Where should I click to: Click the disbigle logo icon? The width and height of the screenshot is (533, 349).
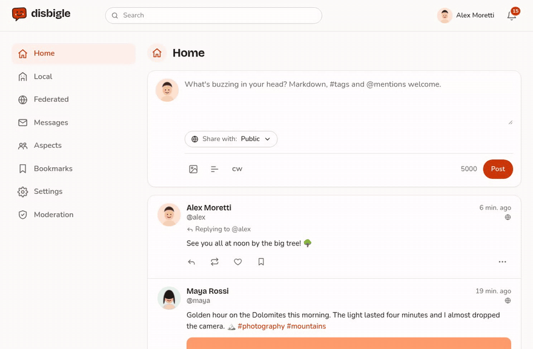19,14
